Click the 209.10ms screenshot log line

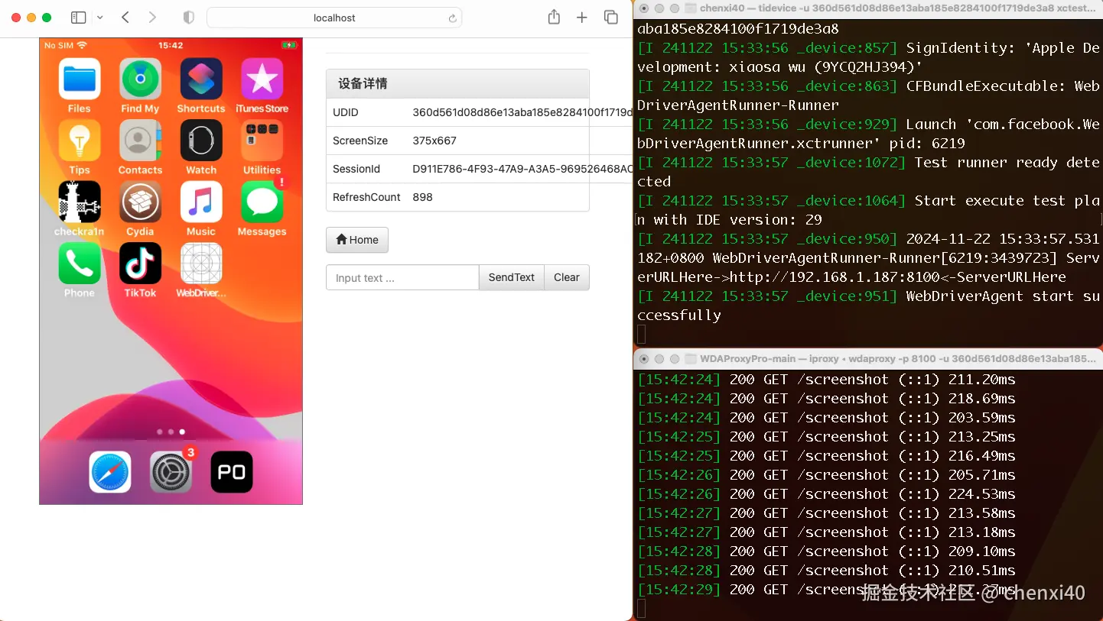[827, 551]
